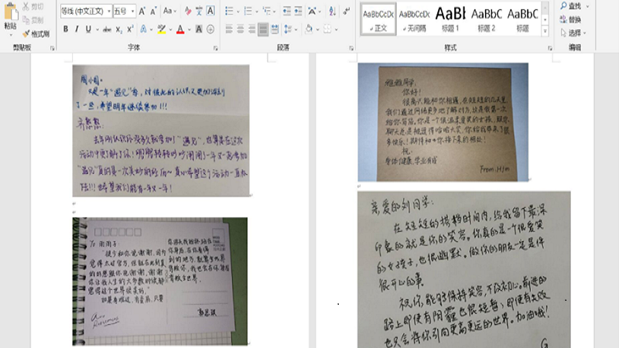Open the font name dropdown 等线 (中文正文)
Image resolution: width=619 pixels, height=348 pixels.
[x=84, y=12]
